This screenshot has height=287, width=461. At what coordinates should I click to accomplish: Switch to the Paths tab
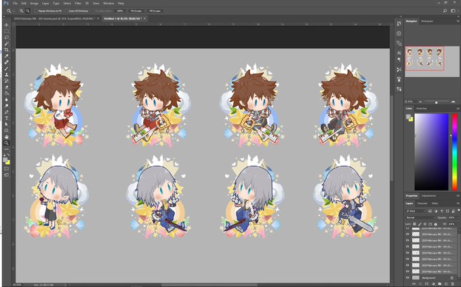point(435,204)
